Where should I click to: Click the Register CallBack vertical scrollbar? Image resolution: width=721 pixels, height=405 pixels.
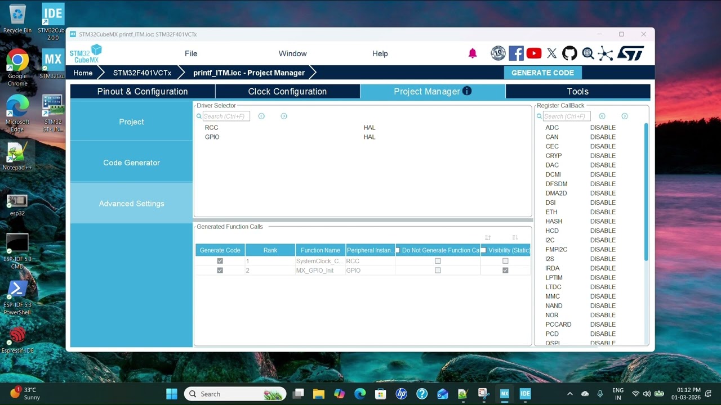pyautogui.click(x=646, y=191)
